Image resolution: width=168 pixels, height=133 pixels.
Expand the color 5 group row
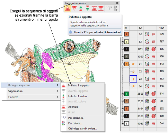[123, 42]
